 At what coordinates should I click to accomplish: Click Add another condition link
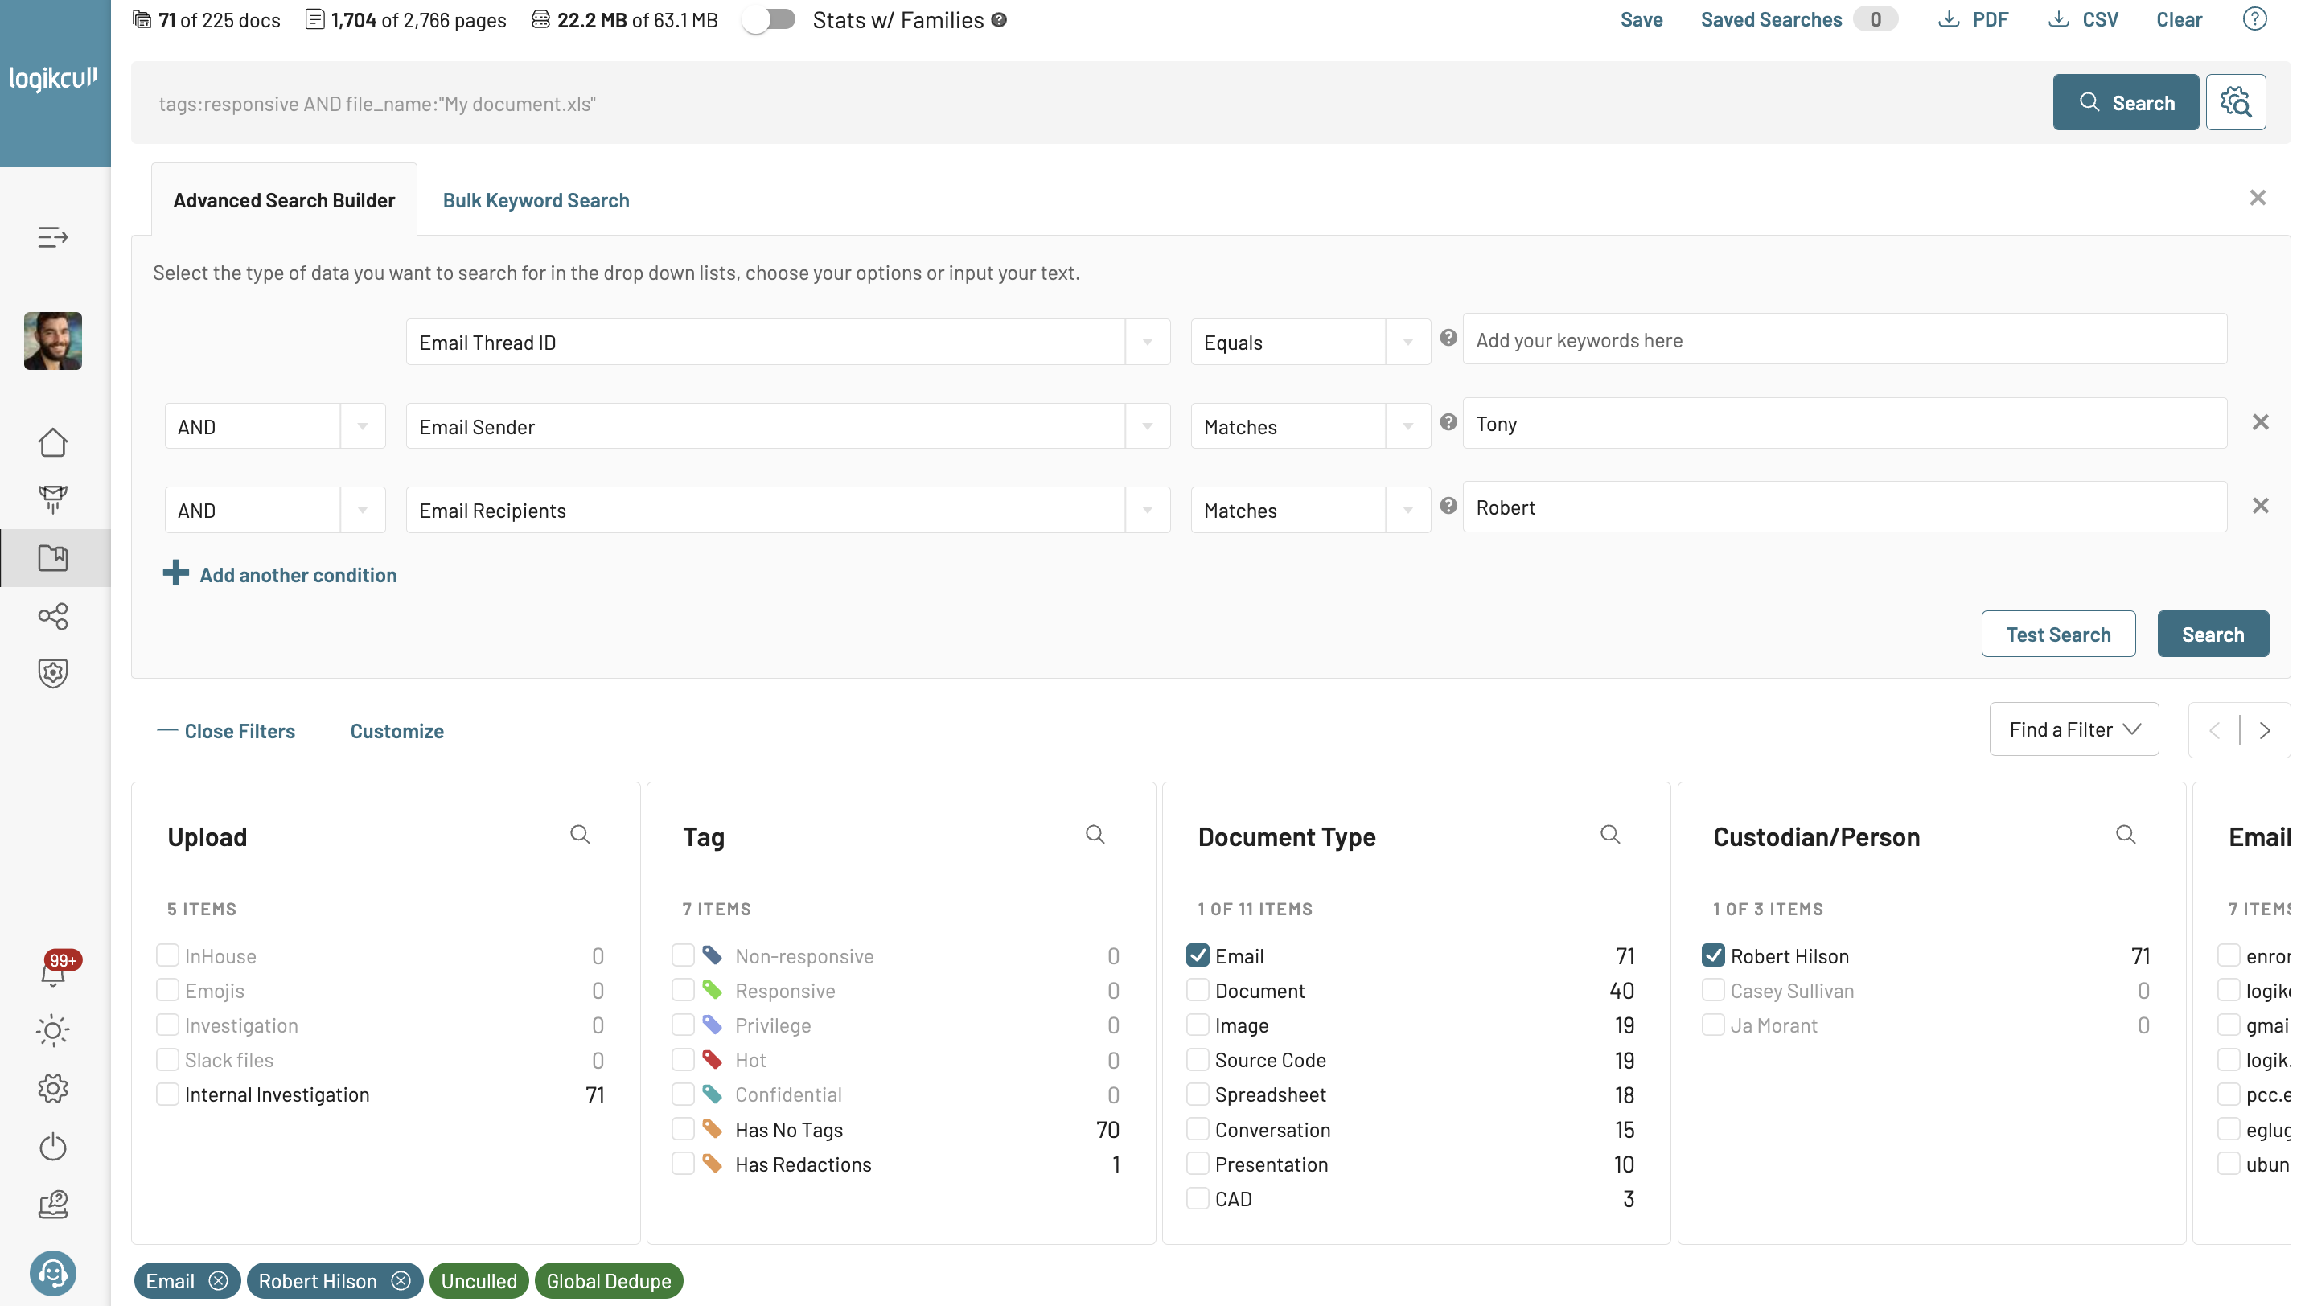pyautogui.click(x=297, y=575)
